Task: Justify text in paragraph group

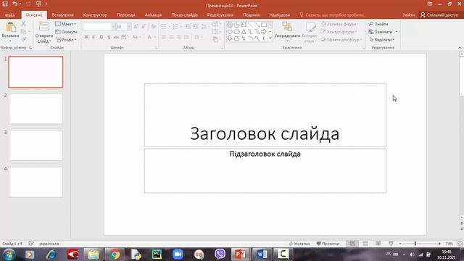Action: pos(186,37)
